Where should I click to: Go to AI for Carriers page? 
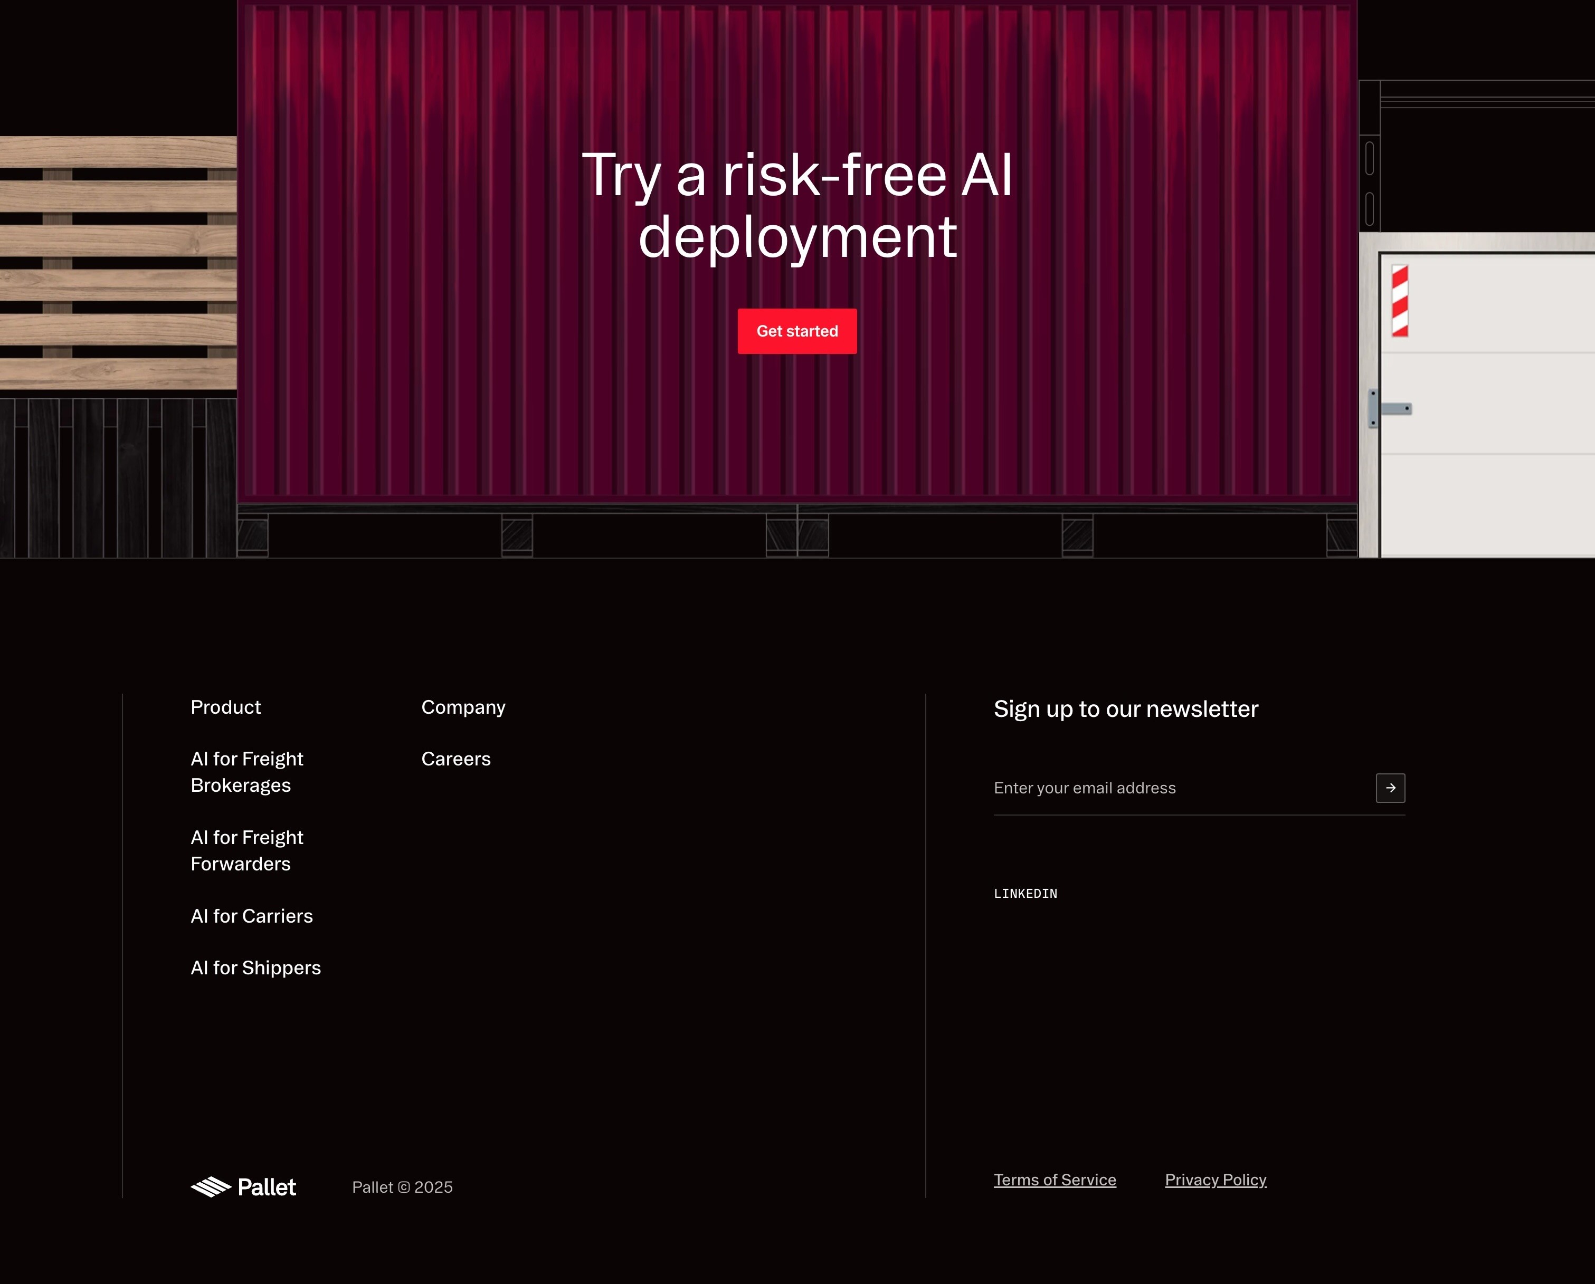252,916
